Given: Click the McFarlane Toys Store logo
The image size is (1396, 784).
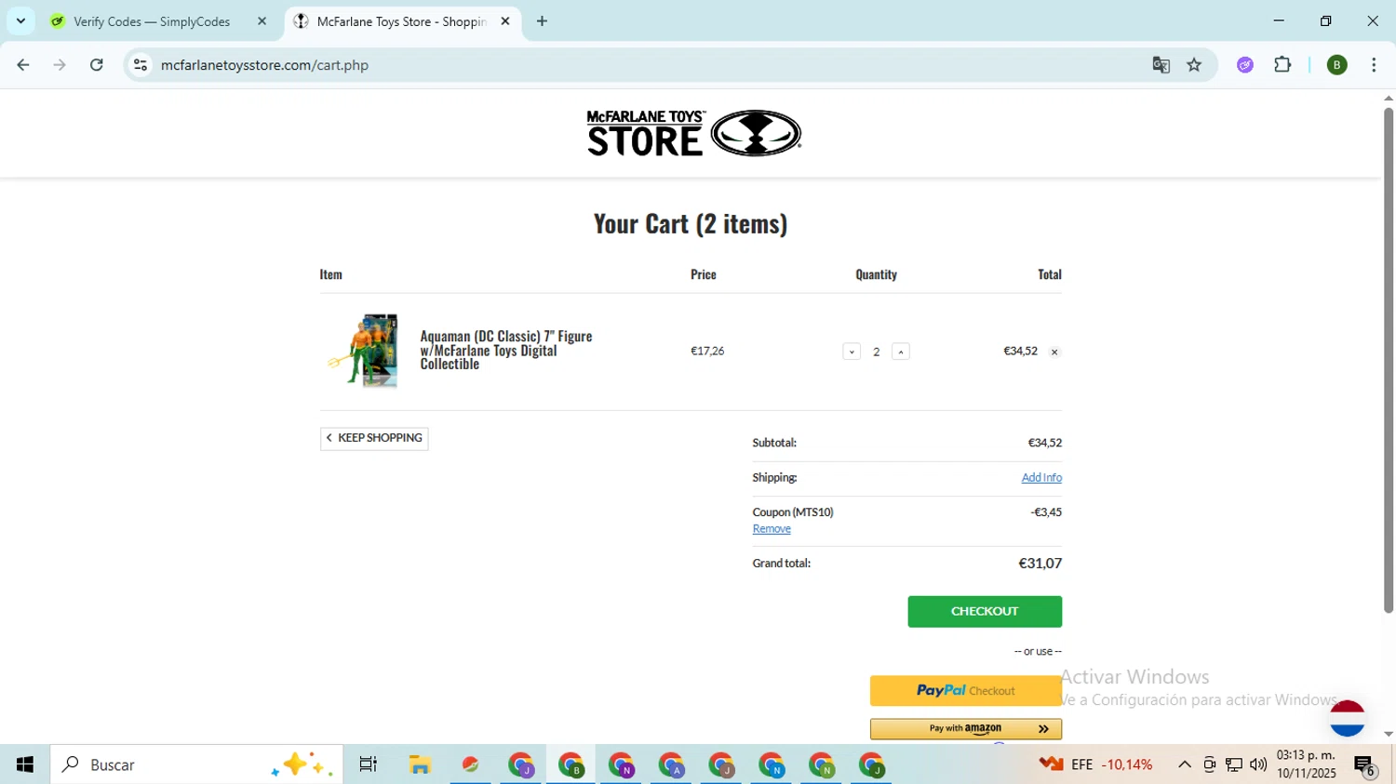Looking at the screenshot, I should (693, 133).
